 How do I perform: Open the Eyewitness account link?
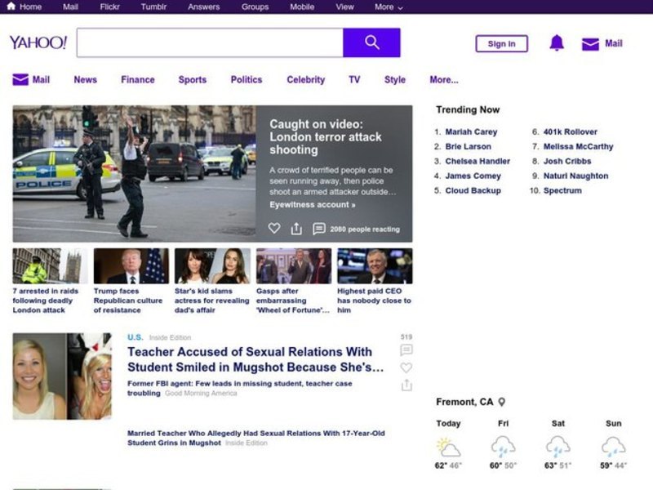click(x=312, y=205)
